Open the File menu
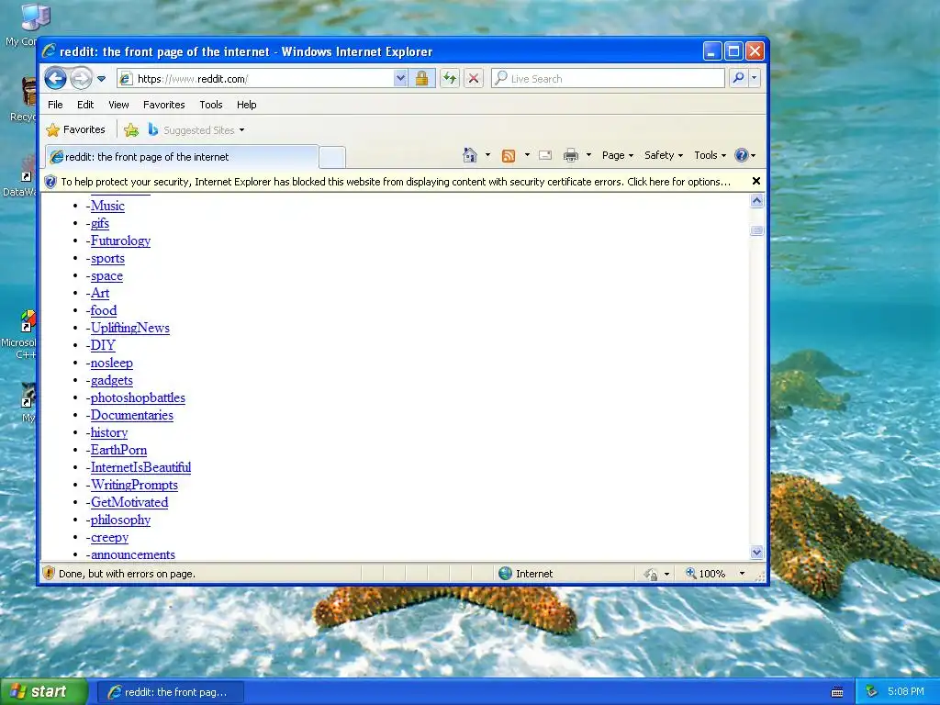This screenshot has width=940, height=705. tap(55, 105)
